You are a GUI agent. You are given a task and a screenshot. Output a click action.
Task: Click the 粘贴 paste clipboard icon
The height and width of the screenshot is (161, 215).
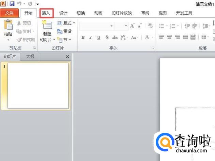point(8,25)
